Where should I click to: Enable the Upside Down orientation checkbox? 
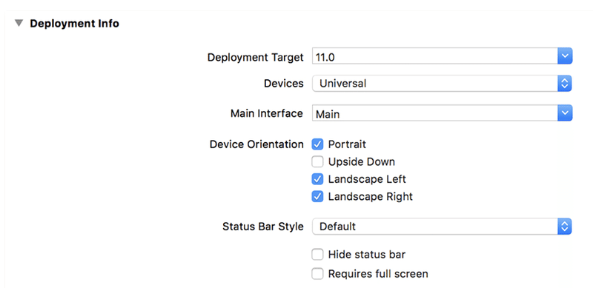click(317, 161)
